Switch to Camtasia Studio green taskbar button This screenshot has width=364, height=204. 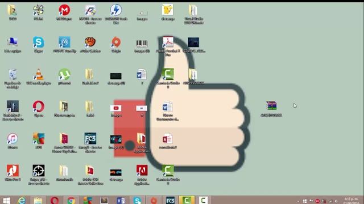tap(187, 200)
